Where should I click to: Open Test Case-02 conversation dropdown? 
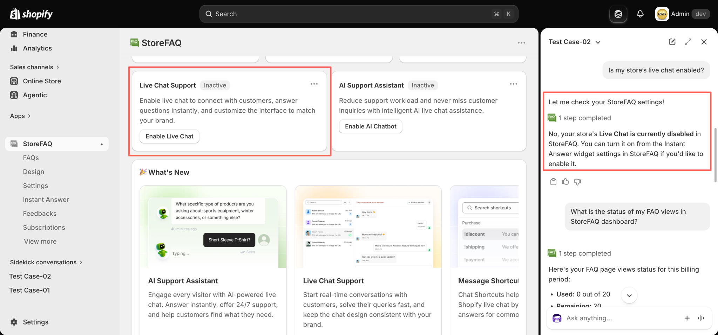575,42
